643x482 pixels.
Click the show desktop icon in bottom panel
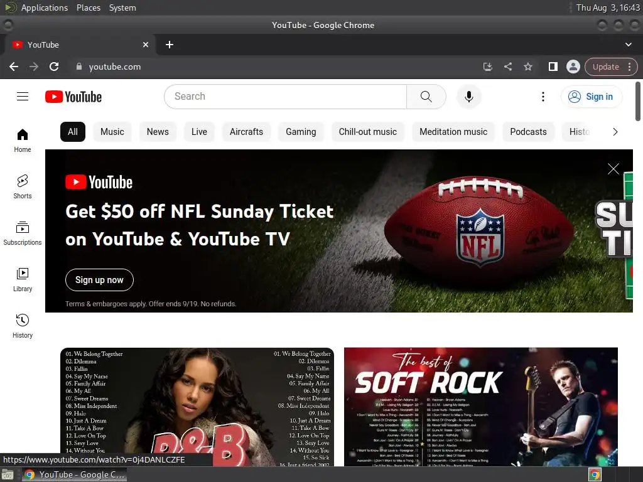(8, 474)
